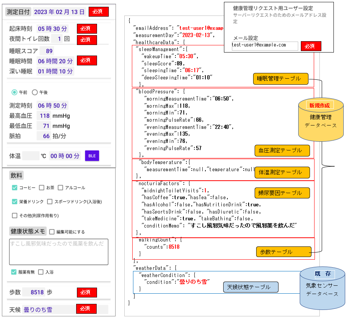Check the その他(利尿作用有り) checkbox
349x319 pixels.
[x=15, y=216]
